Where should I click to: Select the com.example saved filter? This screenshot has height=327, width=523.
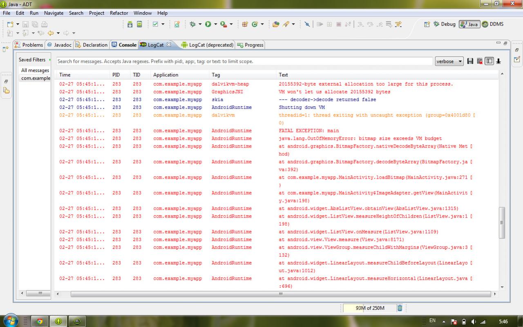36,78
